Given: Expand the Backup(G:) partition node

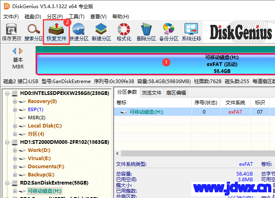Looking at the screenshot, I should point(15,175).
